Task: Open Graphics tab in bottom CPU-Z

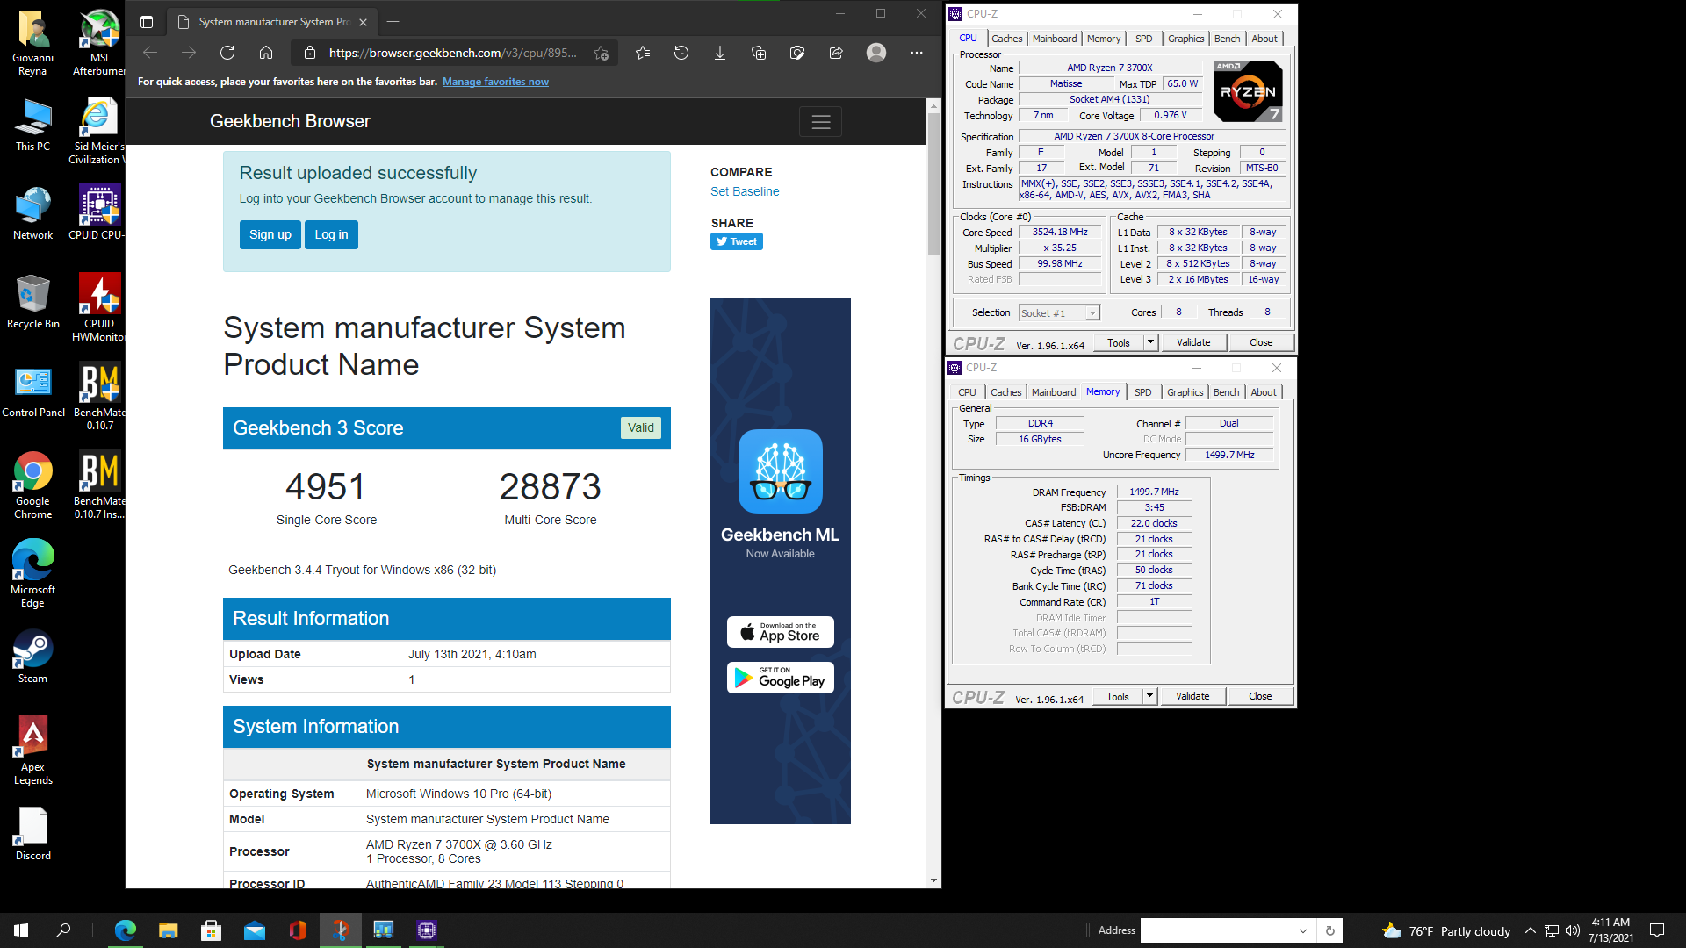Action: pyautogui.click(x=1185, y=392)
